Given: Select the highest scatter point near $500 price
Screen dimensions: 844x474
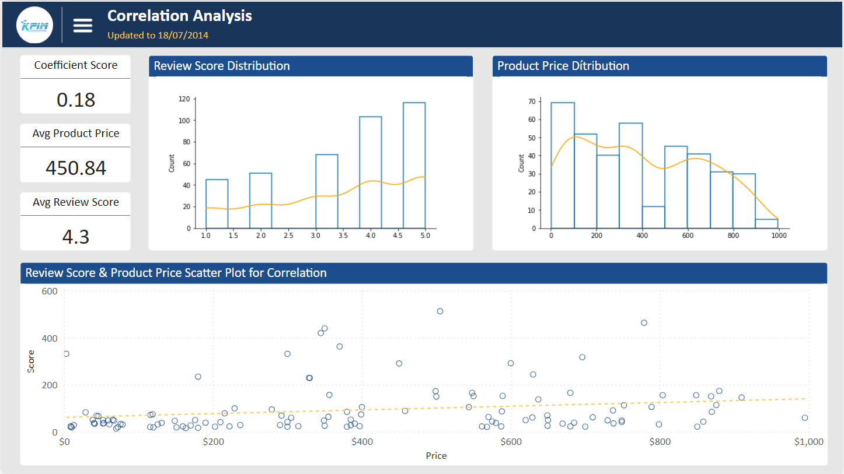Looking at the screenshot, I should [x=440, y=311].
